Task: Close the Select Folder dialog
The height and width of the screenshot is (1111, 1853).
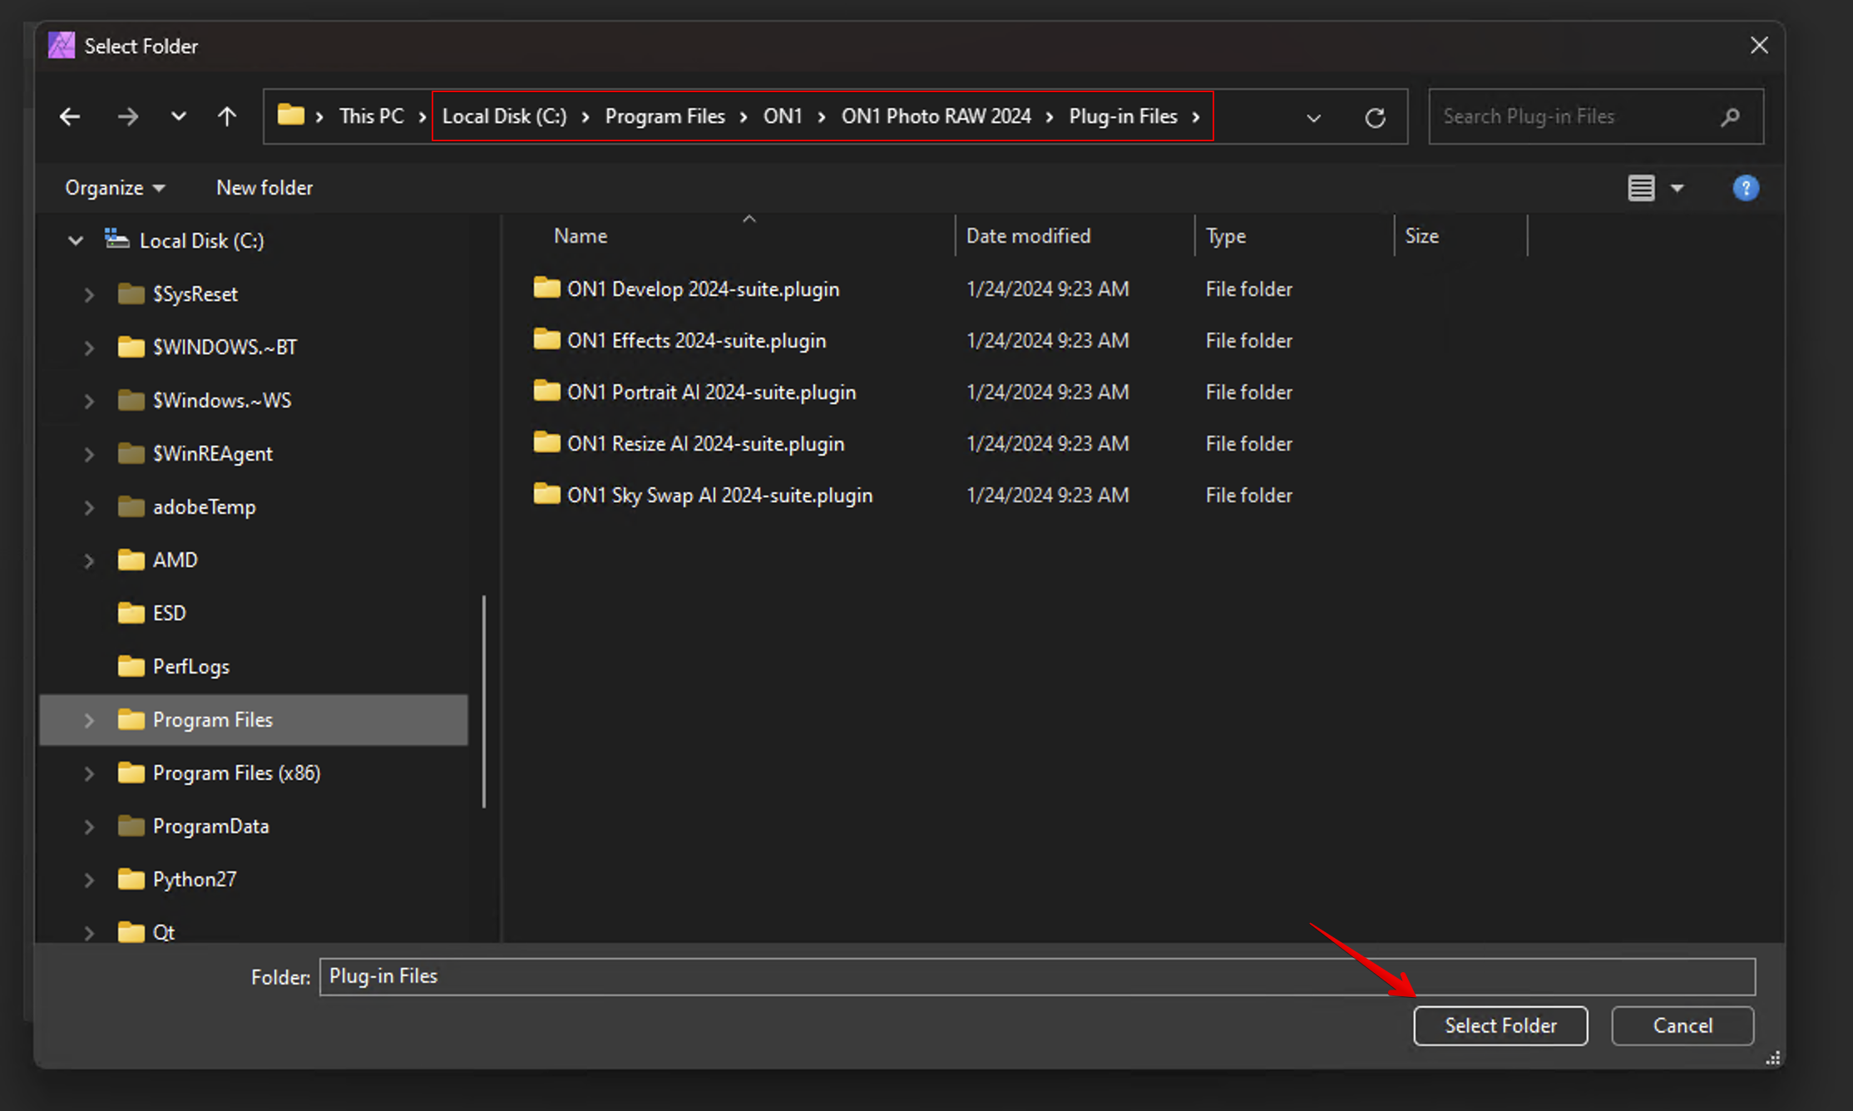Action: pos(1759,46)
